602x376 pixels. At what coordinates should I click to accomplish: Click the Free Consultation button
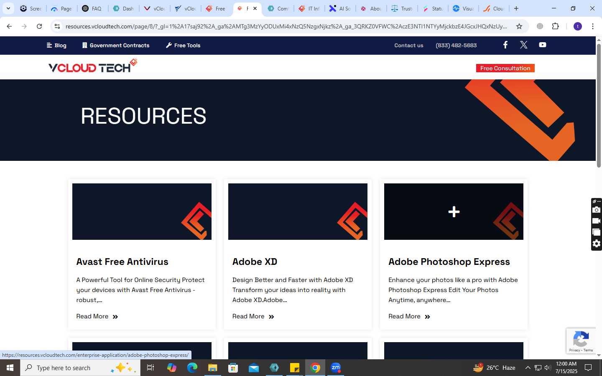tap(505, 68)
